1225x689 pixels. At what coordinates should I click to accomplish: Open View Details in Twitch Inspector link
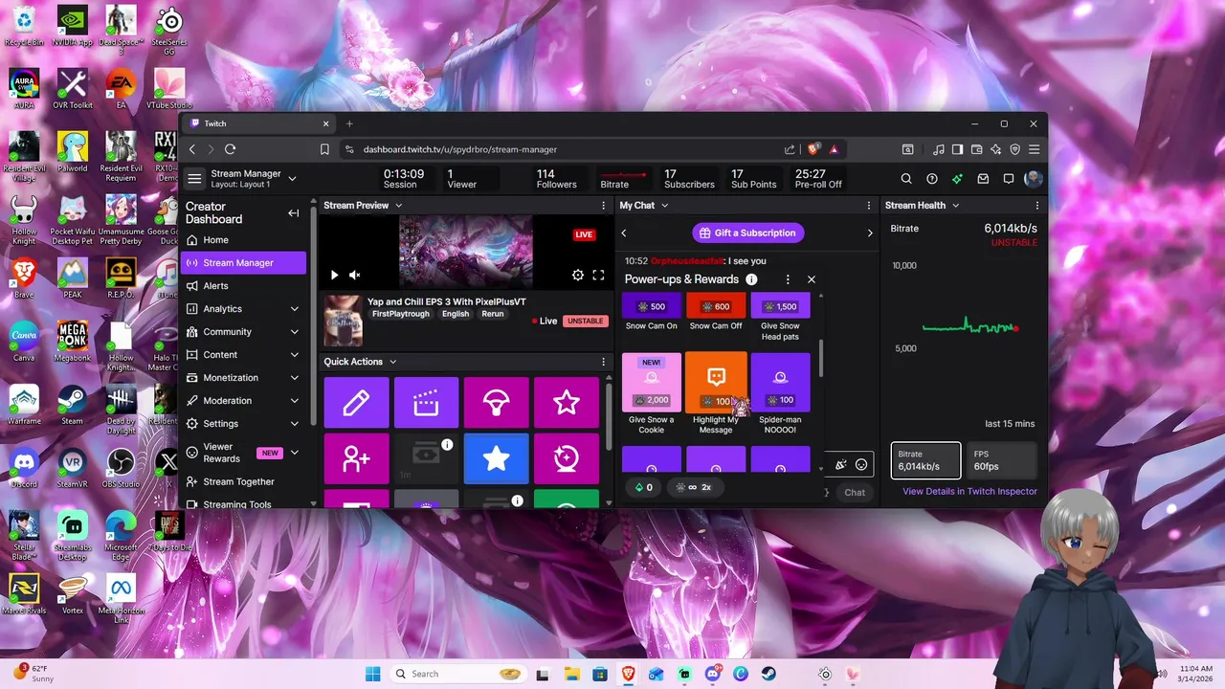(969, 491)
